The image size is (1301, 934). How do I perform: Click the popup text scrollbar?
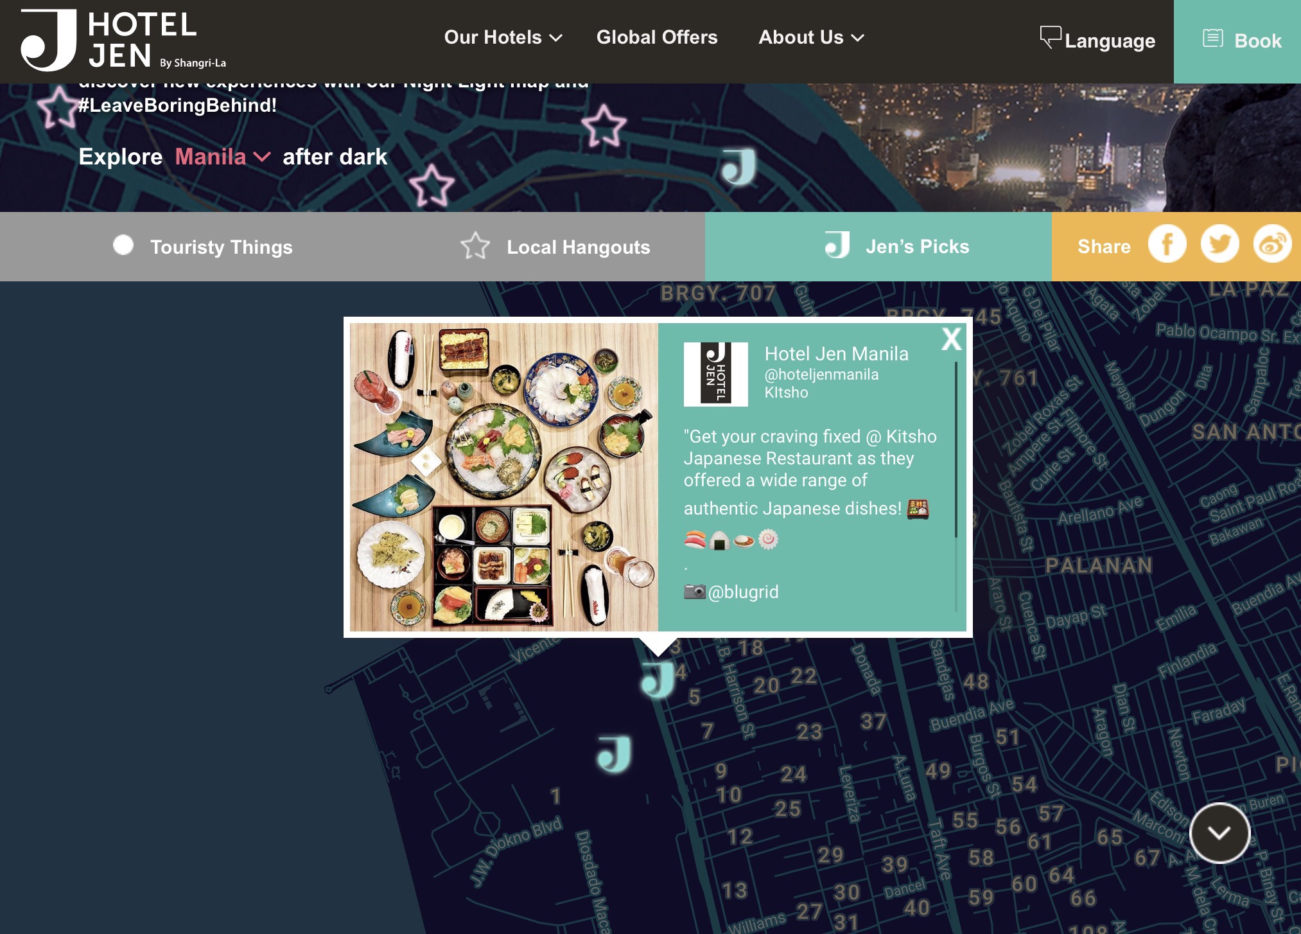(956, 450)
